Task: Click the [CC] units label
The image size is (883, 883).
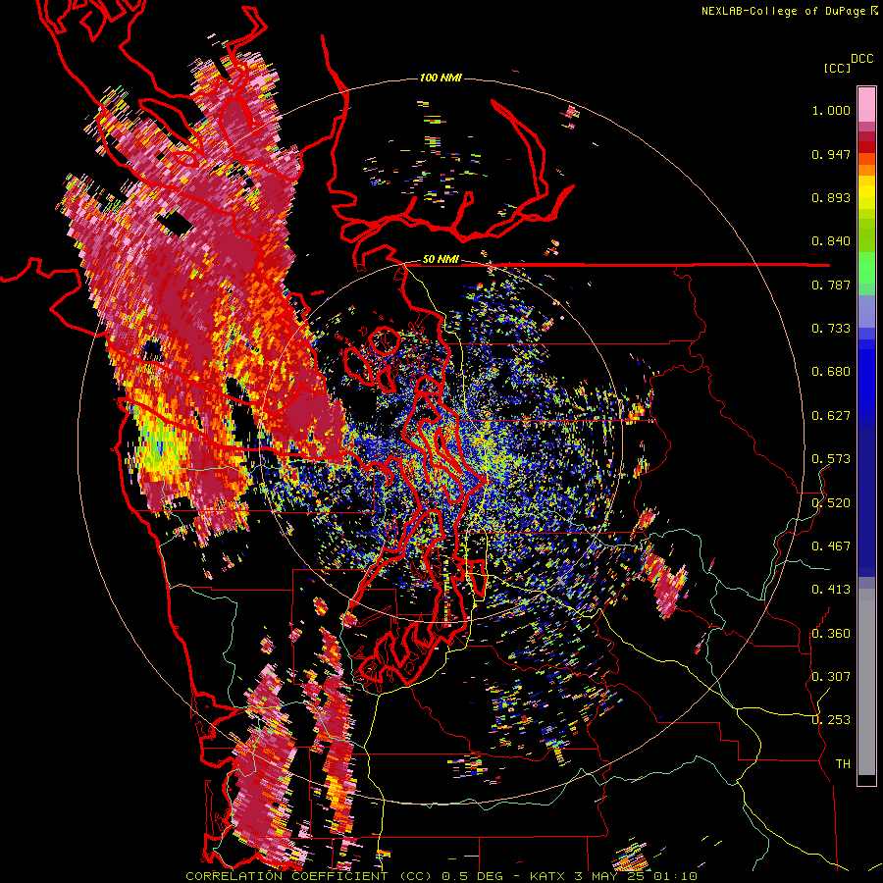Action: click(x=837, y=68)
